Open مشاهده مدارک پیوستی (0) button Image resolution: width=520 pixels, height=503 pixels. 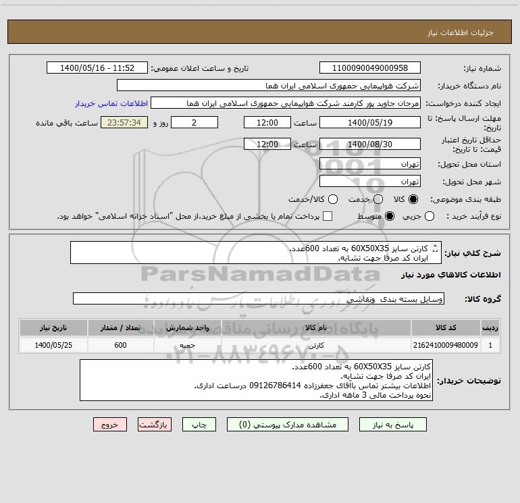pos(288,425)
